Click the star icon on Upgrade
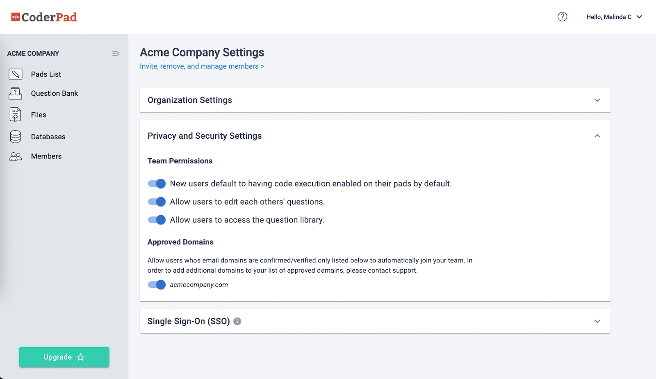656x379 pixels. 81,357
